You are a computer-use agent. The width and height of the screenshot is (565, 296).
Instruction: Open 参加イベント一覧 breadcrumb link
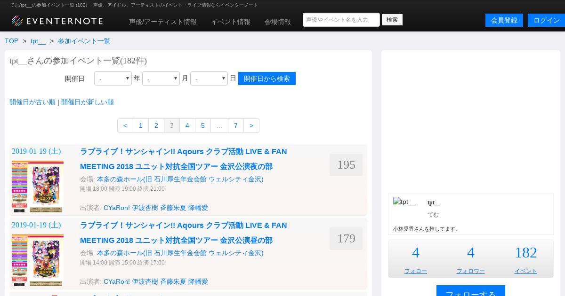(x=84, y=41)
